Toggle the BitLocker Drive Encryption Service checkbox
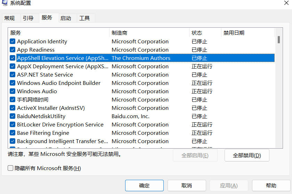This screenshot has width=292, height=194. click(x=13, y=125)
